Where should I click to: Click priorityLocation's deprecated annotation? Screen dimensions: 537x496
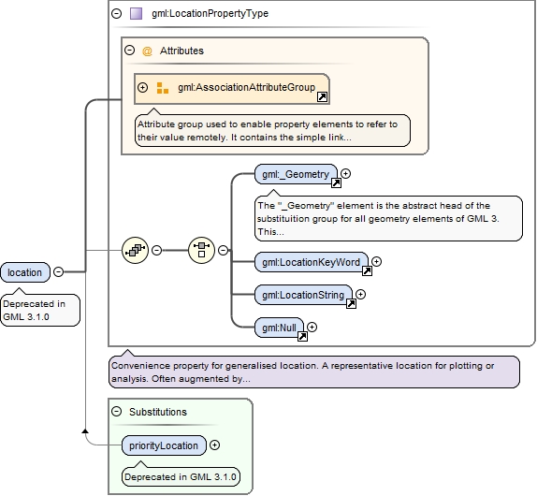point(181,477)
